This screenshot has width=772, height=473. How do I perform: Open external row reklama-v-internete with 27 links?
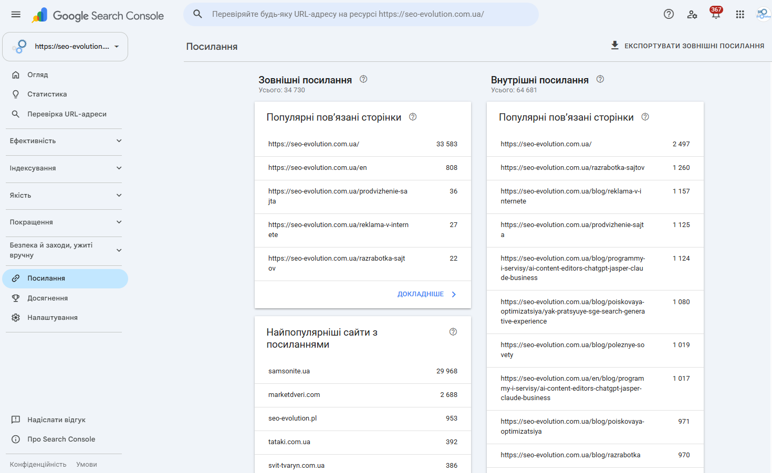[363, 230]
